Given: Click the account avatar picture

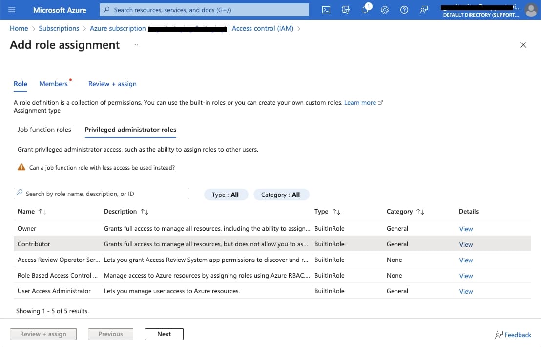Looking at the screenshot, I should 531,10.
